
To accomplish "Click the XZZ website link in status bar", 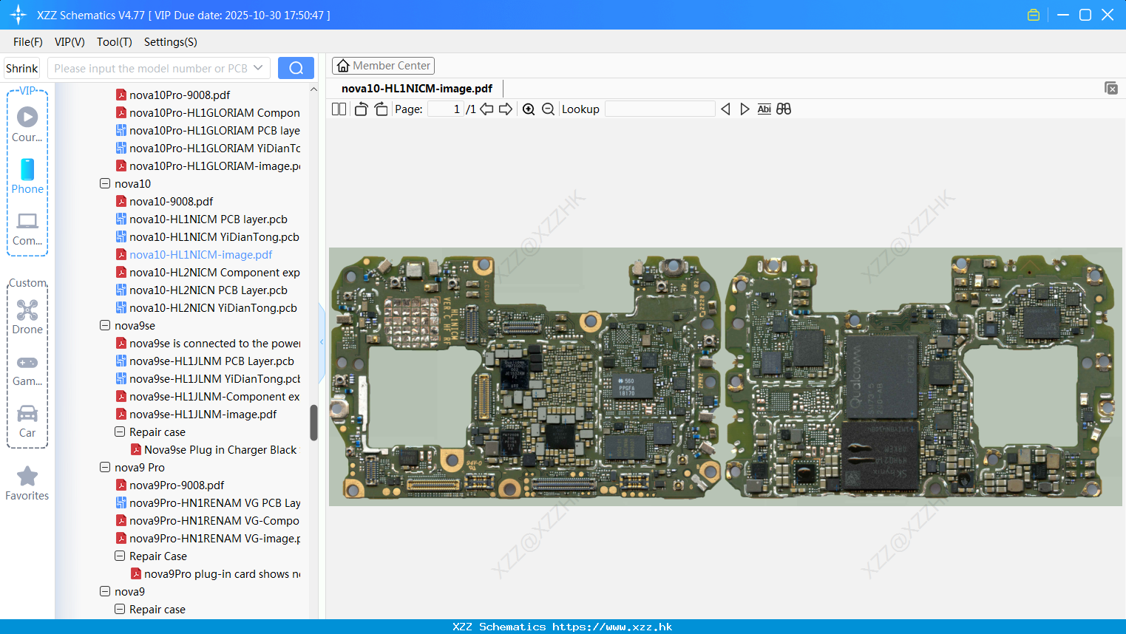I will pos(612,627).
